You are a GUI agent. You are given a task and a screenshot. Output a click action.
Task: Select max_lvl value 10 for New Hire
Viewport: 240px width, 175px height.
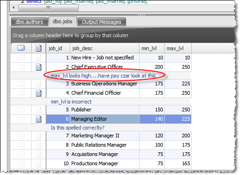[178, 58]
